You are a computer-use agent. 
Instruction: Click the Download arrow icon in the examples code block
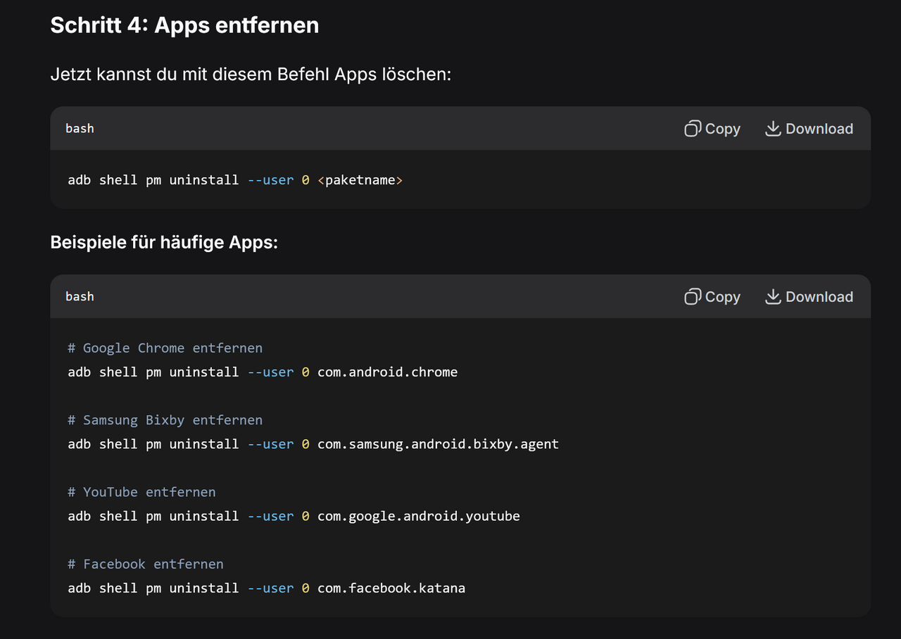tap(773, 297)
